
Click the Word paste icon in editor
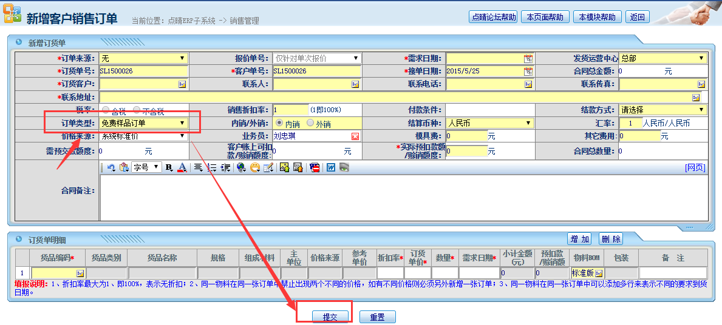(x=331, y=167)
